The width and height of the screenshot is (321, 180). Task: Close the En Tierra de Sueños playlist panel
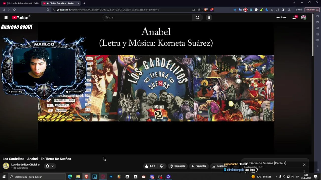coord(304,164)
